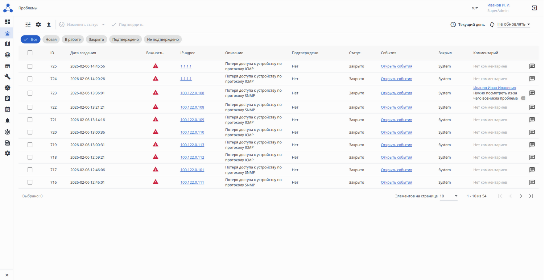Click the creation date '2026-02-06 12:46:06'
This screenshot has height=280, width=545.
pos(87,170)
